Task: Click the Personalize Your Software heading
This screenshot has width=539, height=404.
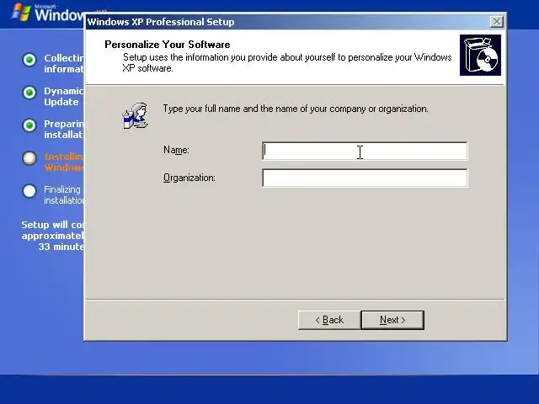Action: (168, 45)
